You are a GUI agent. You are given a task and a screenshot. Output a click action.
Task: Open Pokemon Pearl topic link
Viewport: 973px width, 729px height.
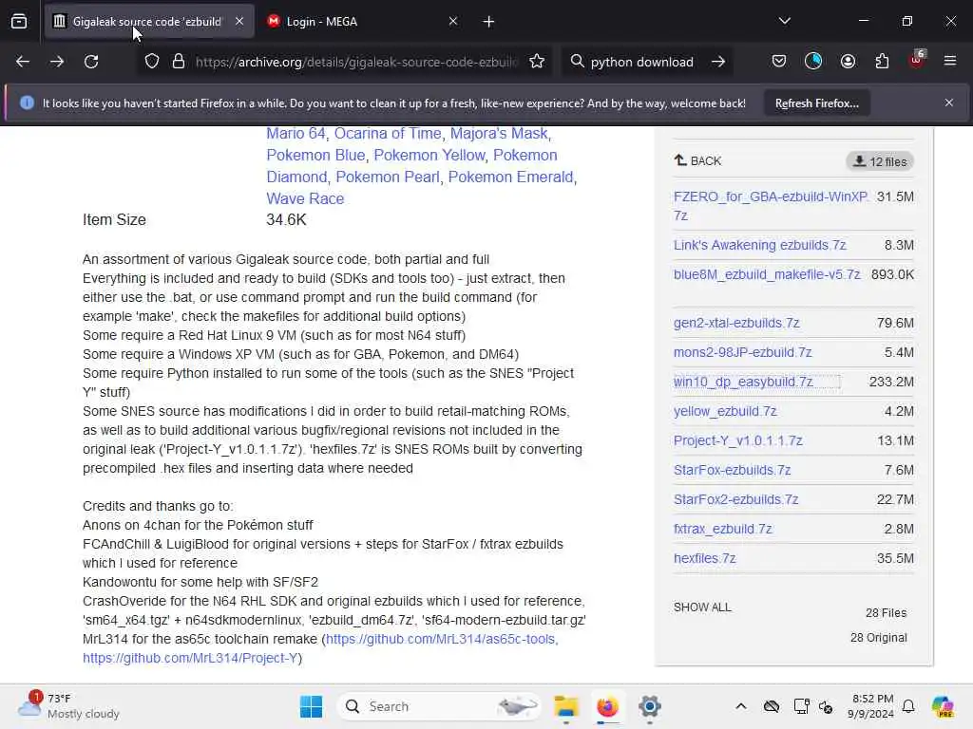point(388,177)
